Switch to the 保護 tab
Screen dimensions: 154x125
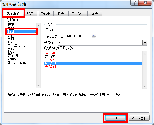click(x=94, y=13)
